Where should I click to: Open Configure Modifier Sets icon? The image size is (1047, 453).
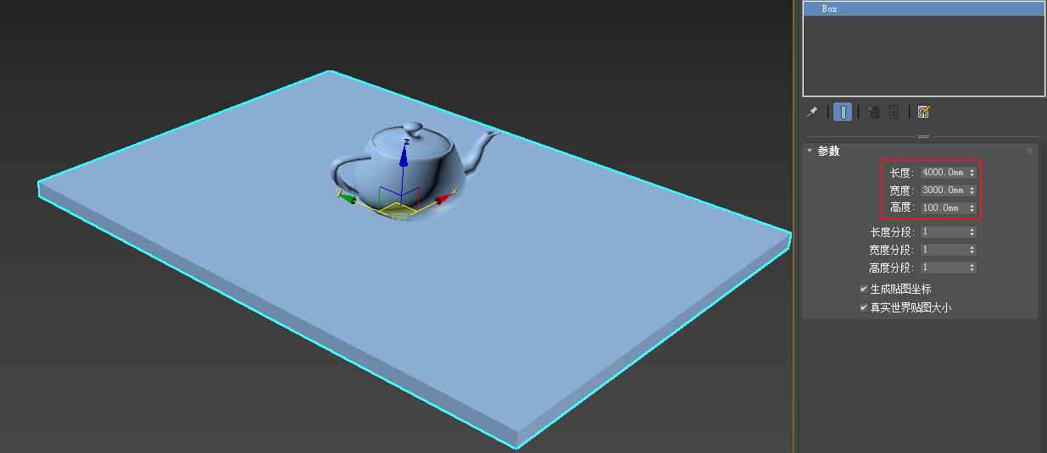[x=924, y=112]
